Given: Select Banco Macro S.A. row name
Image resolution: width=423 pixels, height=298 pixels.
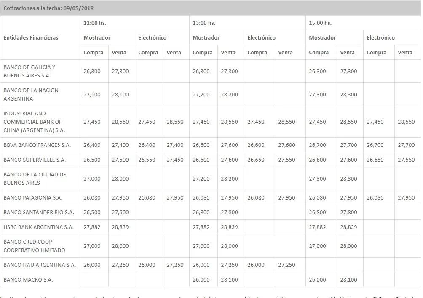Looking at the screenshot, I should point(28,279).
